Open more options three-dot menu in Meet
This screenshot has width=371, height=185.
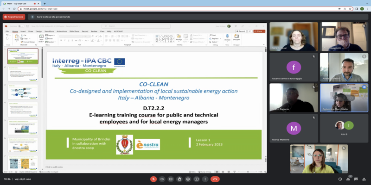[205, 179]
